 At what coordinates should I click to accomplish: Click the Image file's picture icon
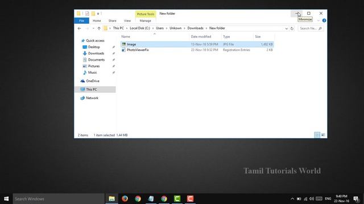(x=124, y=44)
